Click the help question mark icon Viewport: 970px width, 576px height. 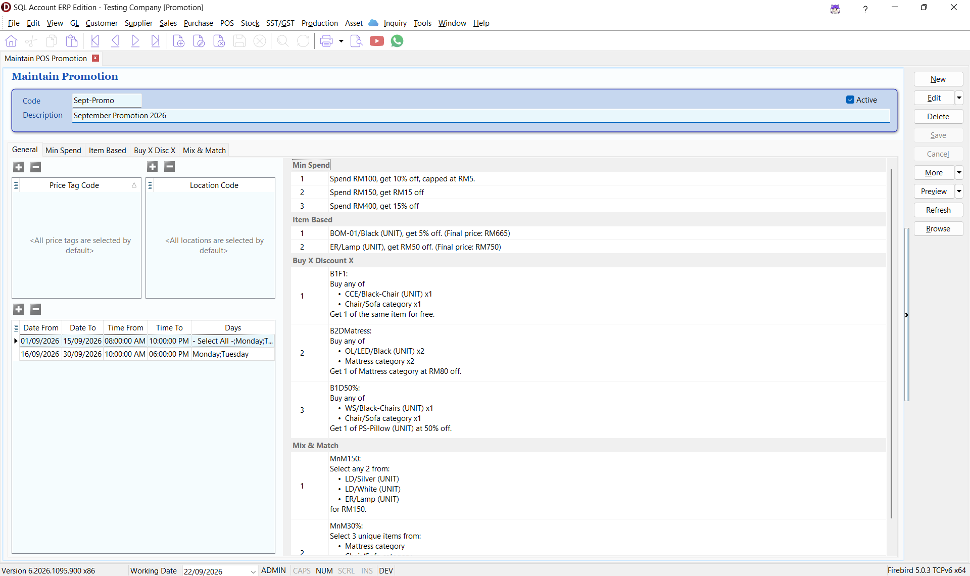pyautogui.click(x=865, y=8)
